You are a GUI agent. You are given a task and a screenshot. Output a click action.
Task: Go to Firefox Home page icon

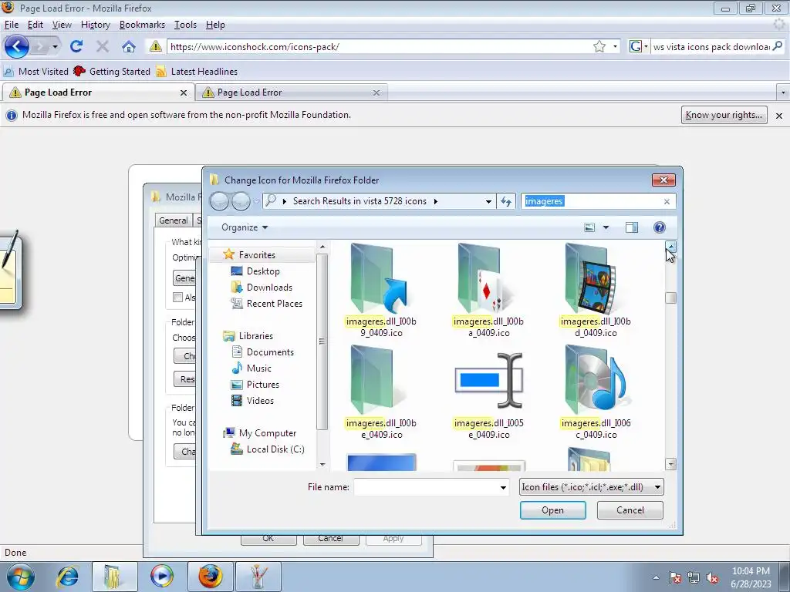pyautogui.click(x=129, y=47)
